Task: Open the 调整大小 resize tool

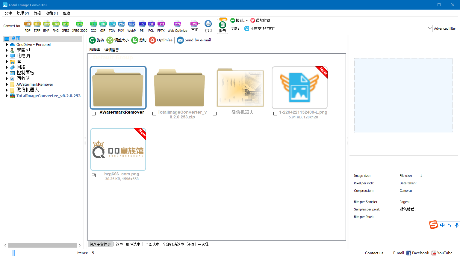Action: 118,40
